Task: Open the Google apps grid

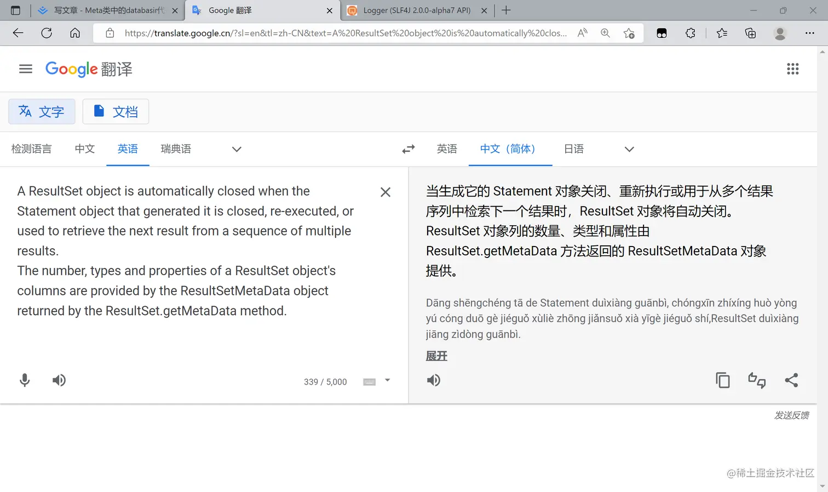Action: (792, 69)
